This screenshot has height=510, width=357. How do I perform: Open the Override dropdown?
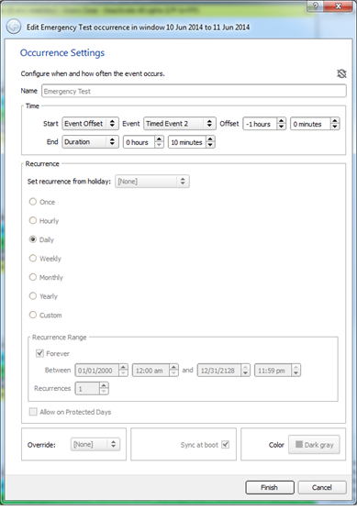[x=95, y=444]
